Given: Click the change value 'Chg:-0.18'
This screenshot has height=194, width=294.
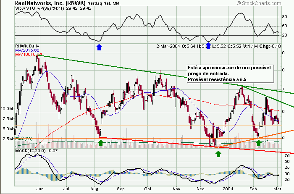Looking at the screenshot, I should 270,46.
